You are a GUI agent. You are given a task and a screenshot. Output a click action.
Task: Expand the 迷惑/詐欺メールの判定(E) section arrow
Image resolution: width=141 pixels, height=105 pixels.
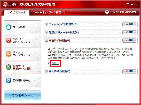click(x=46, y=32)
